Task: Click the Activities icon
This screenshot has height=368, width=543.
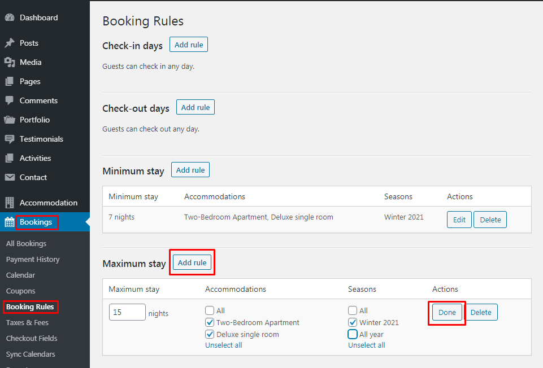Action: pyautogui.click(x=10, y=158)
